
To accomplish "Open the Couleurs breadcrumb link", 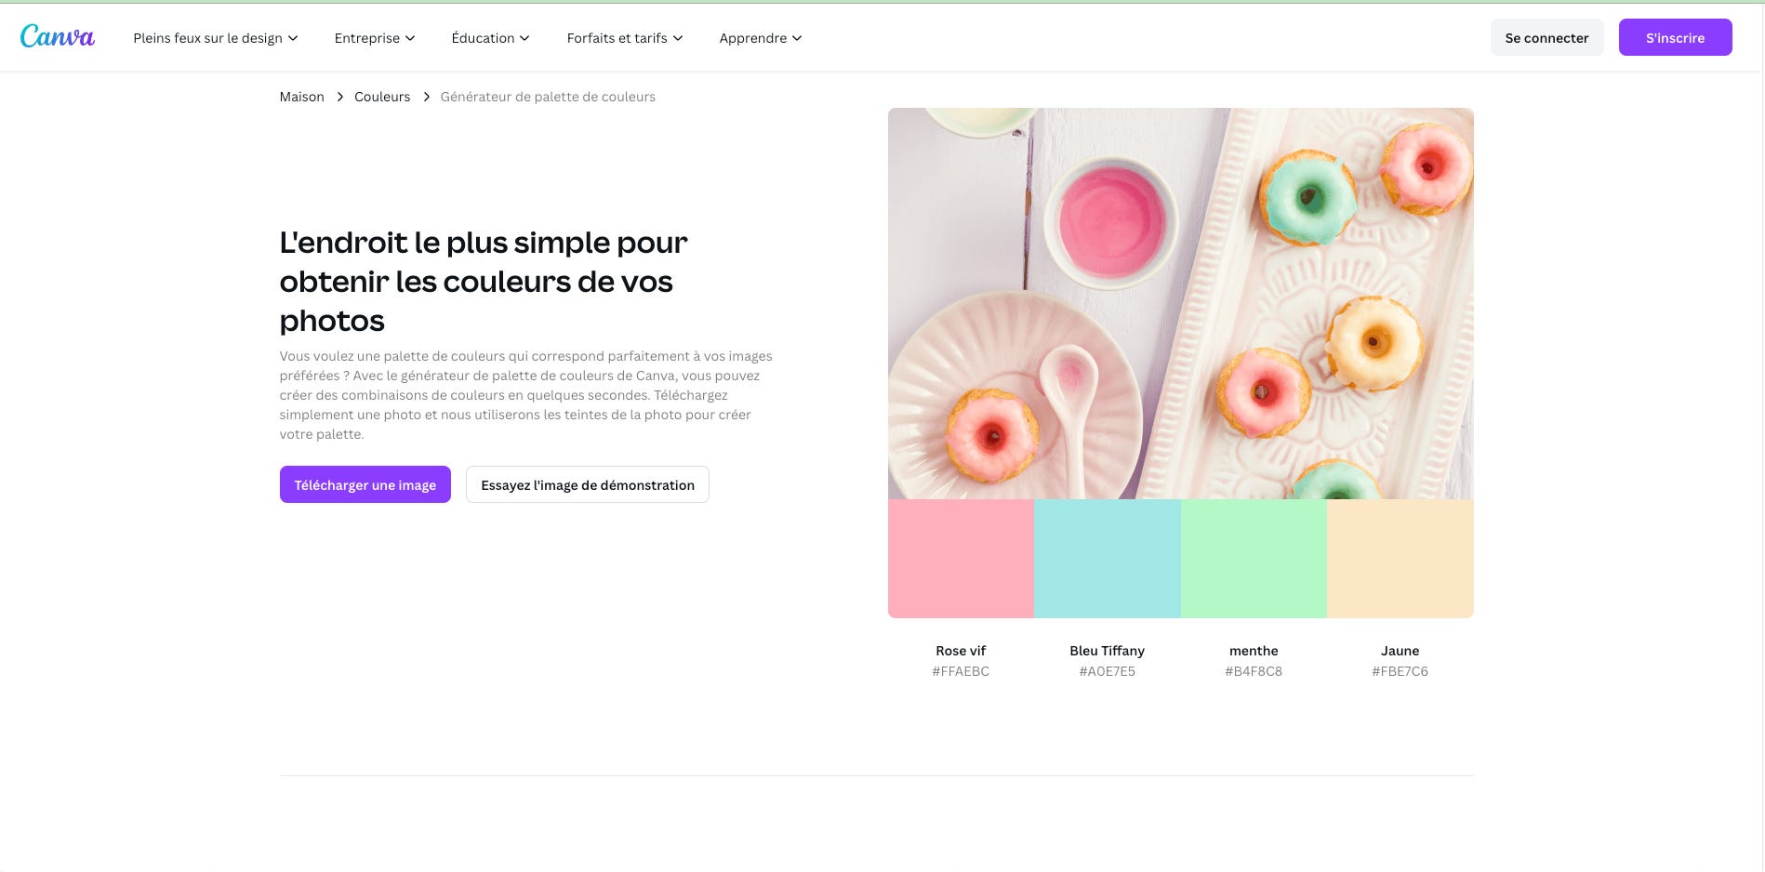I will [382, 97].
